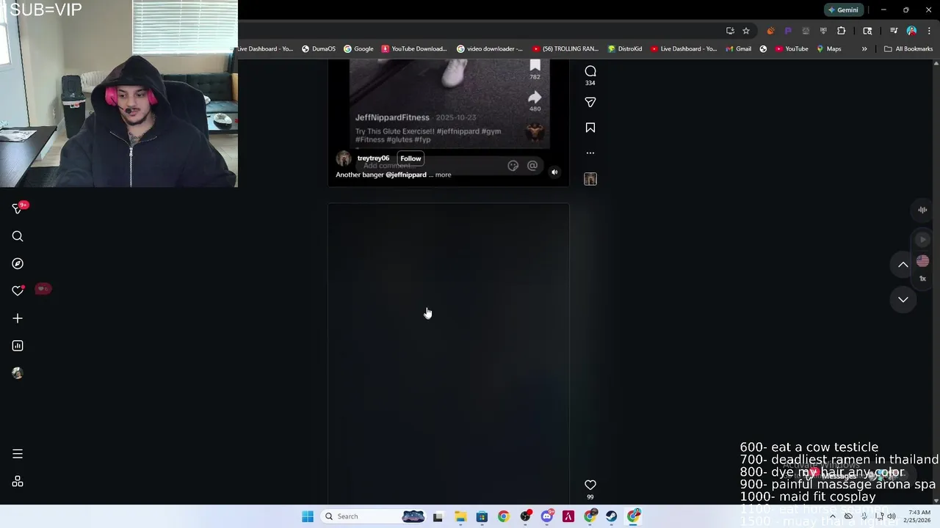Click the orange extension icon in Chrome toolbar
This screenshot has width=940, height=528.
pos(770,31)
